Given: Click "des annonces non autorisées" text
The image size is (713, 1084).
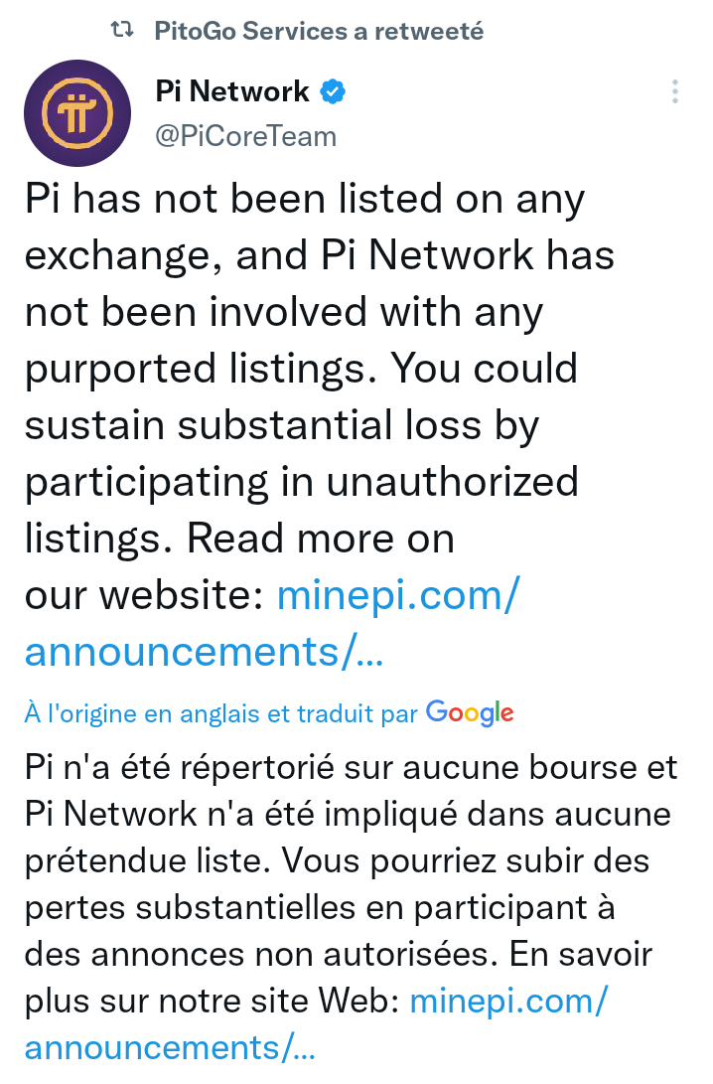Looking at the screenshot, I should (261, 955).
